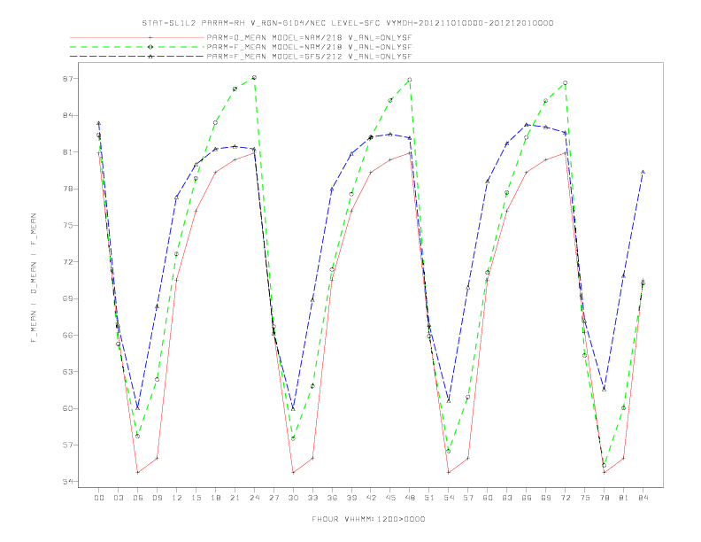Click forecast hour 00 on the horizontal axis
Screen dimensions: 701x542
point(99,498)
